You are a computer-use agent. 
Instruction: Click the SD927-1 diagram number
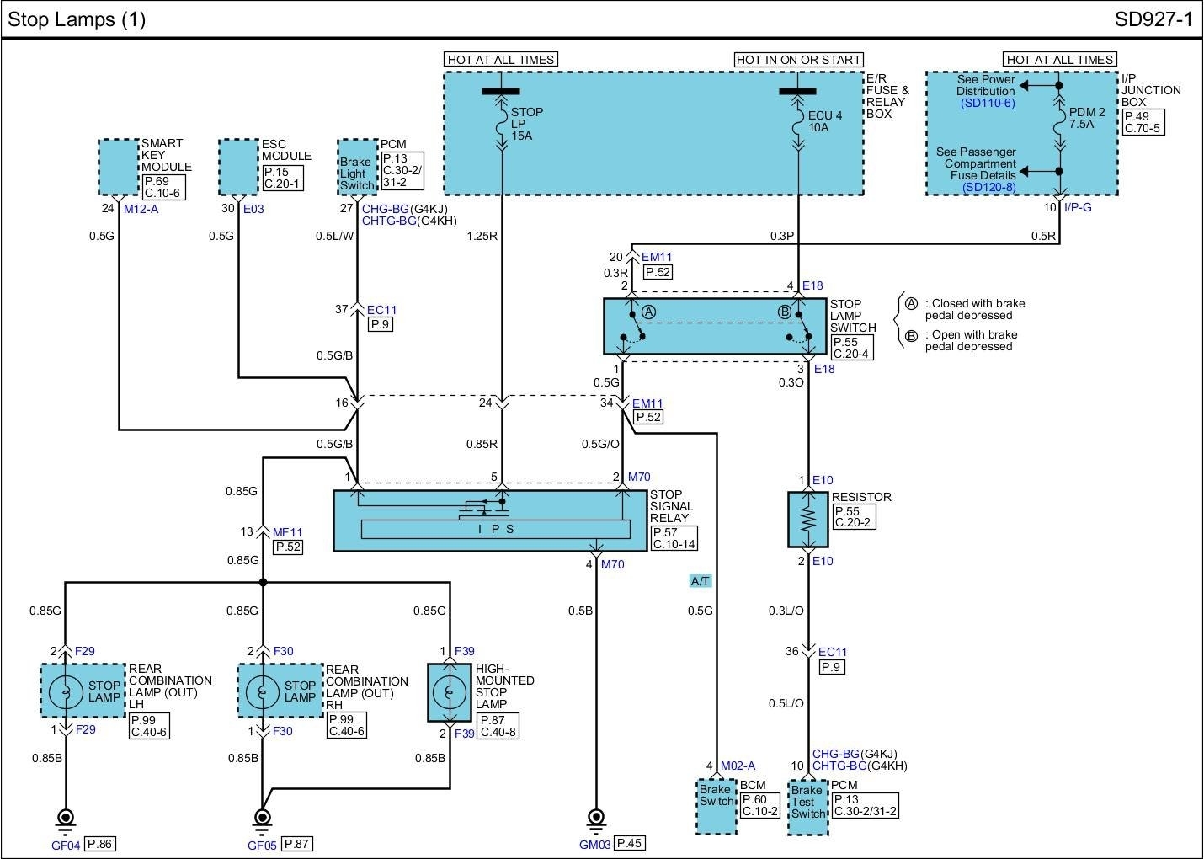(x=1153, y=19)
